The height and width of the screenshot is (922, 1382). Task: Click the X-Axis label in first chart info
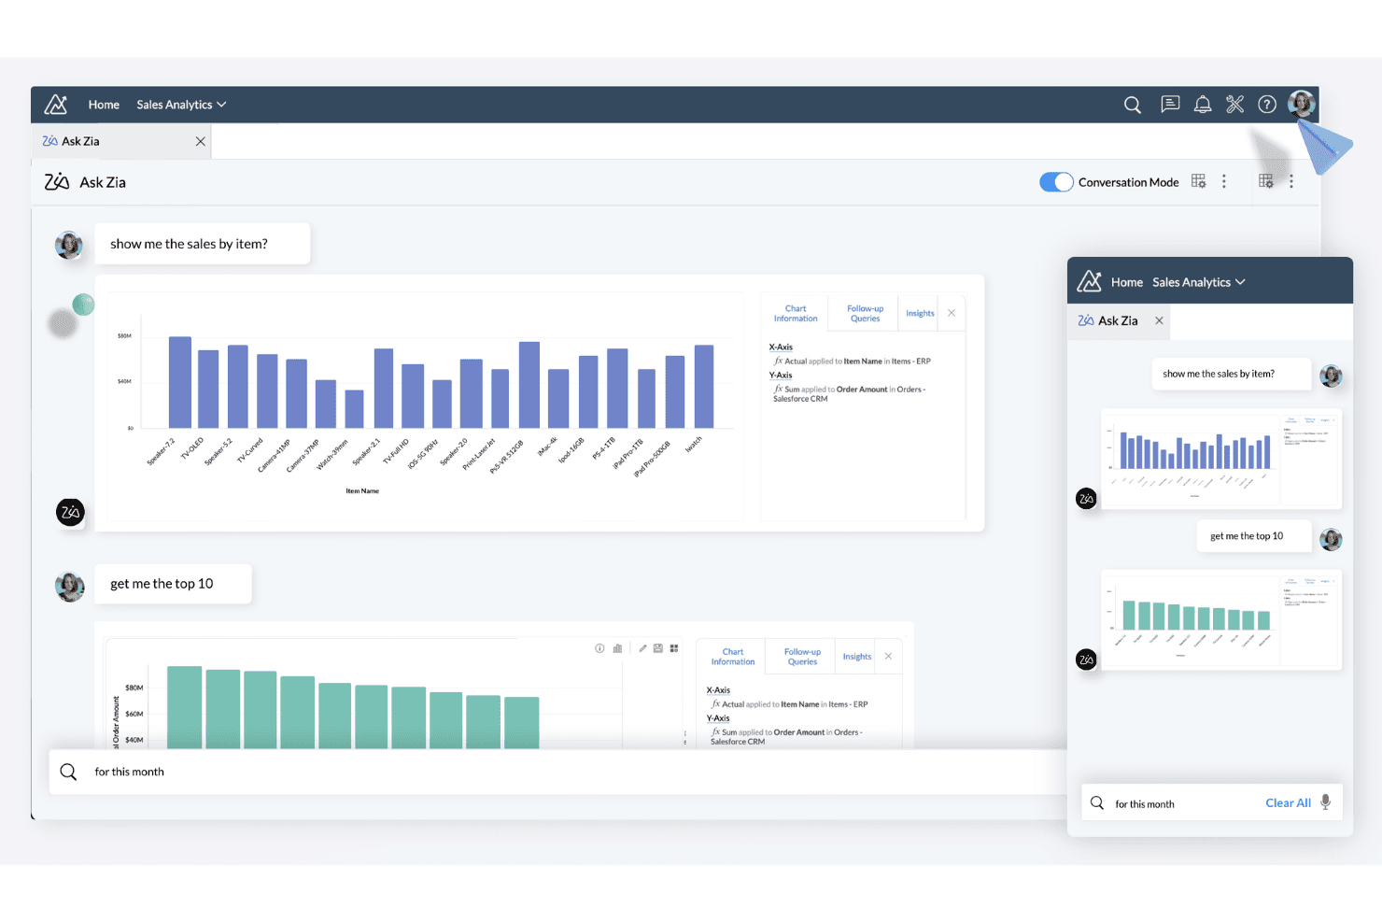pos(781,347)
